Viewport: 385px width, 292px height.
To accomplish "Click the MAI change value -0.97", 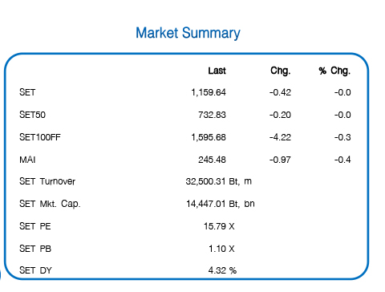I will tap(280, 160).
